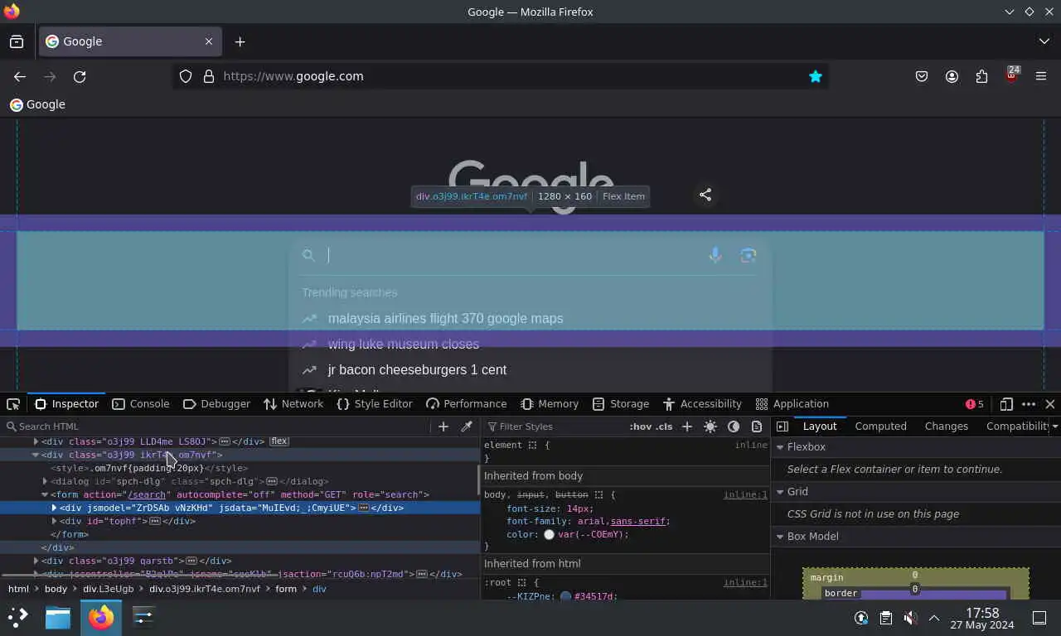List all tabs dropdown arrow
The image size is (1061, 636).
click(1044, 41)
